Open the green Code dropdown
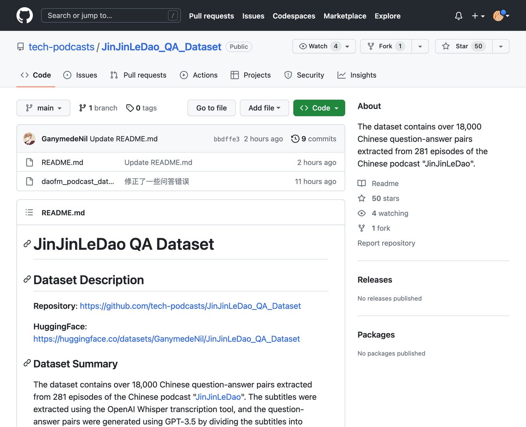 (x=319, y=108)
